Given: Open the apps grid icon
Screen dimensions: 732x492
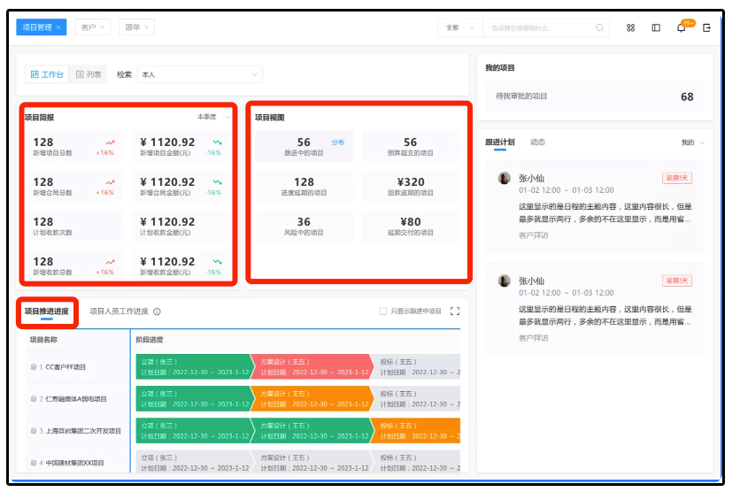Looking at the screenshot, I should [x=631, y=28].
